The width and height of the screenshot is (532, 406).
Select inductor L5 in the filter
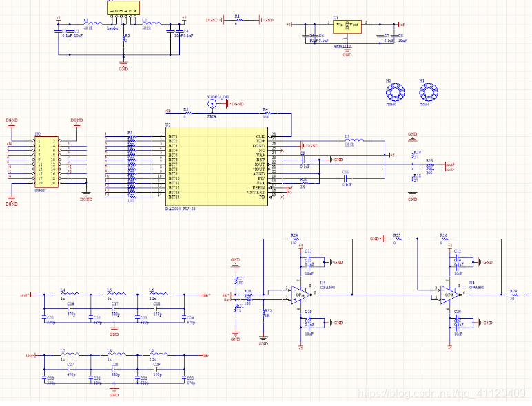pyautogui.click(x=116, y=294)
